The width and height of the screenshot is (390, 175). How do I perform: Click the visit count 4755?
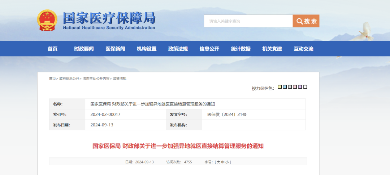point(188,162)
